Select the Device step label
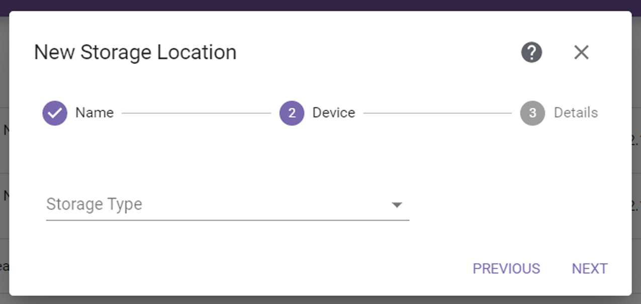The image size is (641, 304). click(334, 113)
